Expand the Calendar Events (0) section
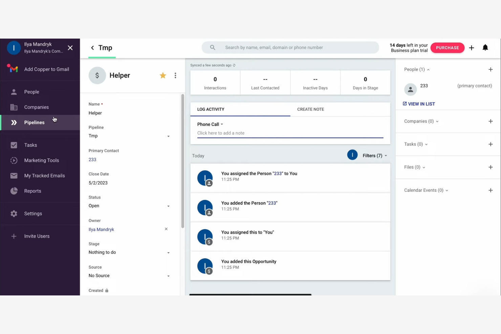501x334 pixels. pyautogui.click(x=426, y=190)
